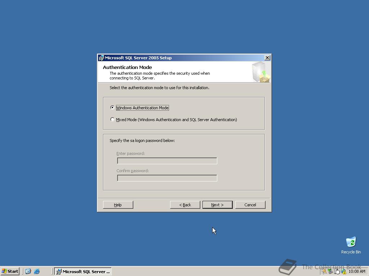The width and height of the screenshot is (369, 276).
Task: Choose Mixed Mode authentication option
Action: point(112,119)
